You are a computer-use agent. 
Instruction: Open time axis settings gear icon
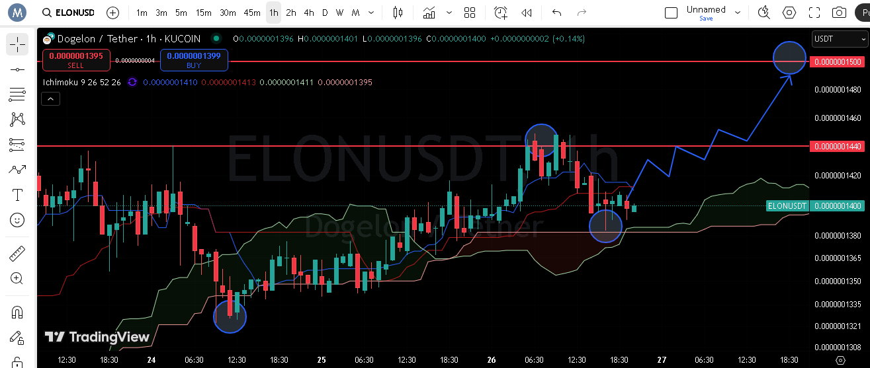point(840,360)
